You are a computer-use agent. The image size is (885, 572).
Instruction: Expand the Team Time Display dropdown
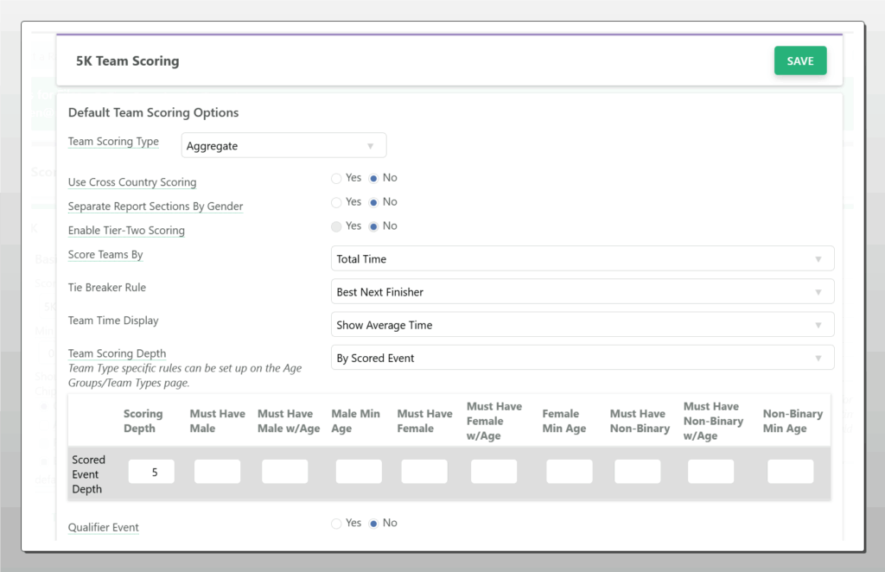582,325
